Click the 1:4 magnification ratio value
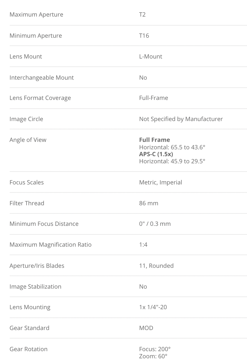The height and width of the screenshot is (362, 247). 143,245
